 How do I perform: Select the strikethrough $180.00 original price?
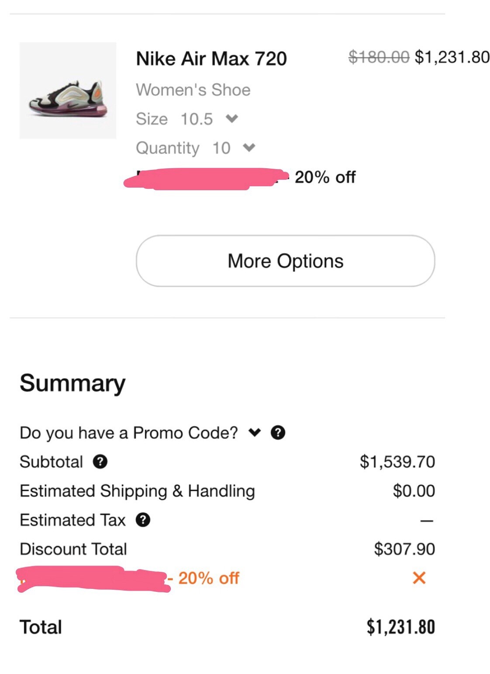(x=379, y=56)
